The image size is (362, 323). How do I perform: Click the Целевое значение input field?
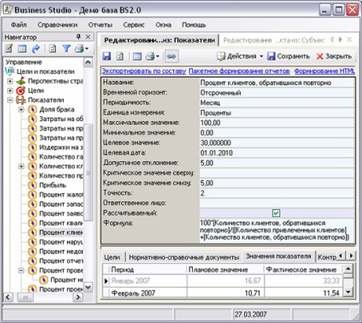[277, 143]
